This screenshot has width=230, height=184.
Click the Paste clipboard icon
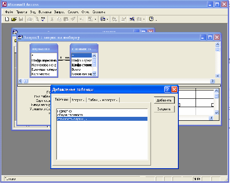66,19
